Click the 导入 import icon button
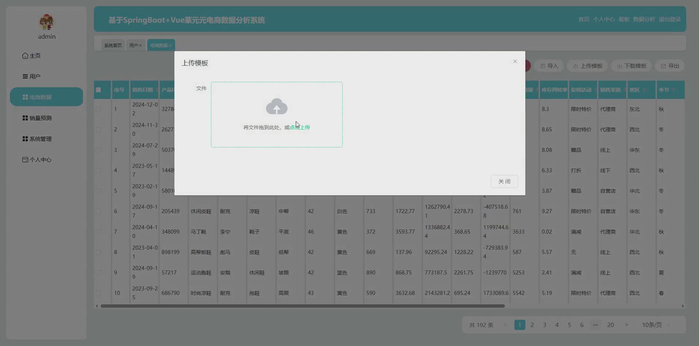 pos(543,66)
